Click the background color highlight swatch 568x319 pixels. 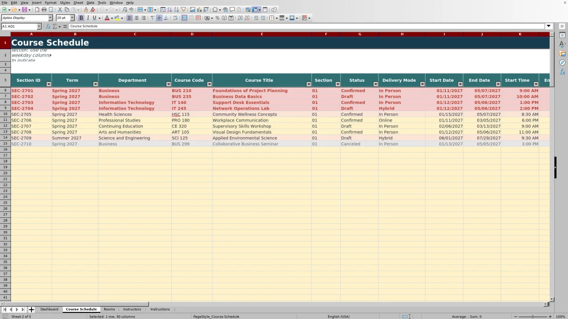point(117,18)
